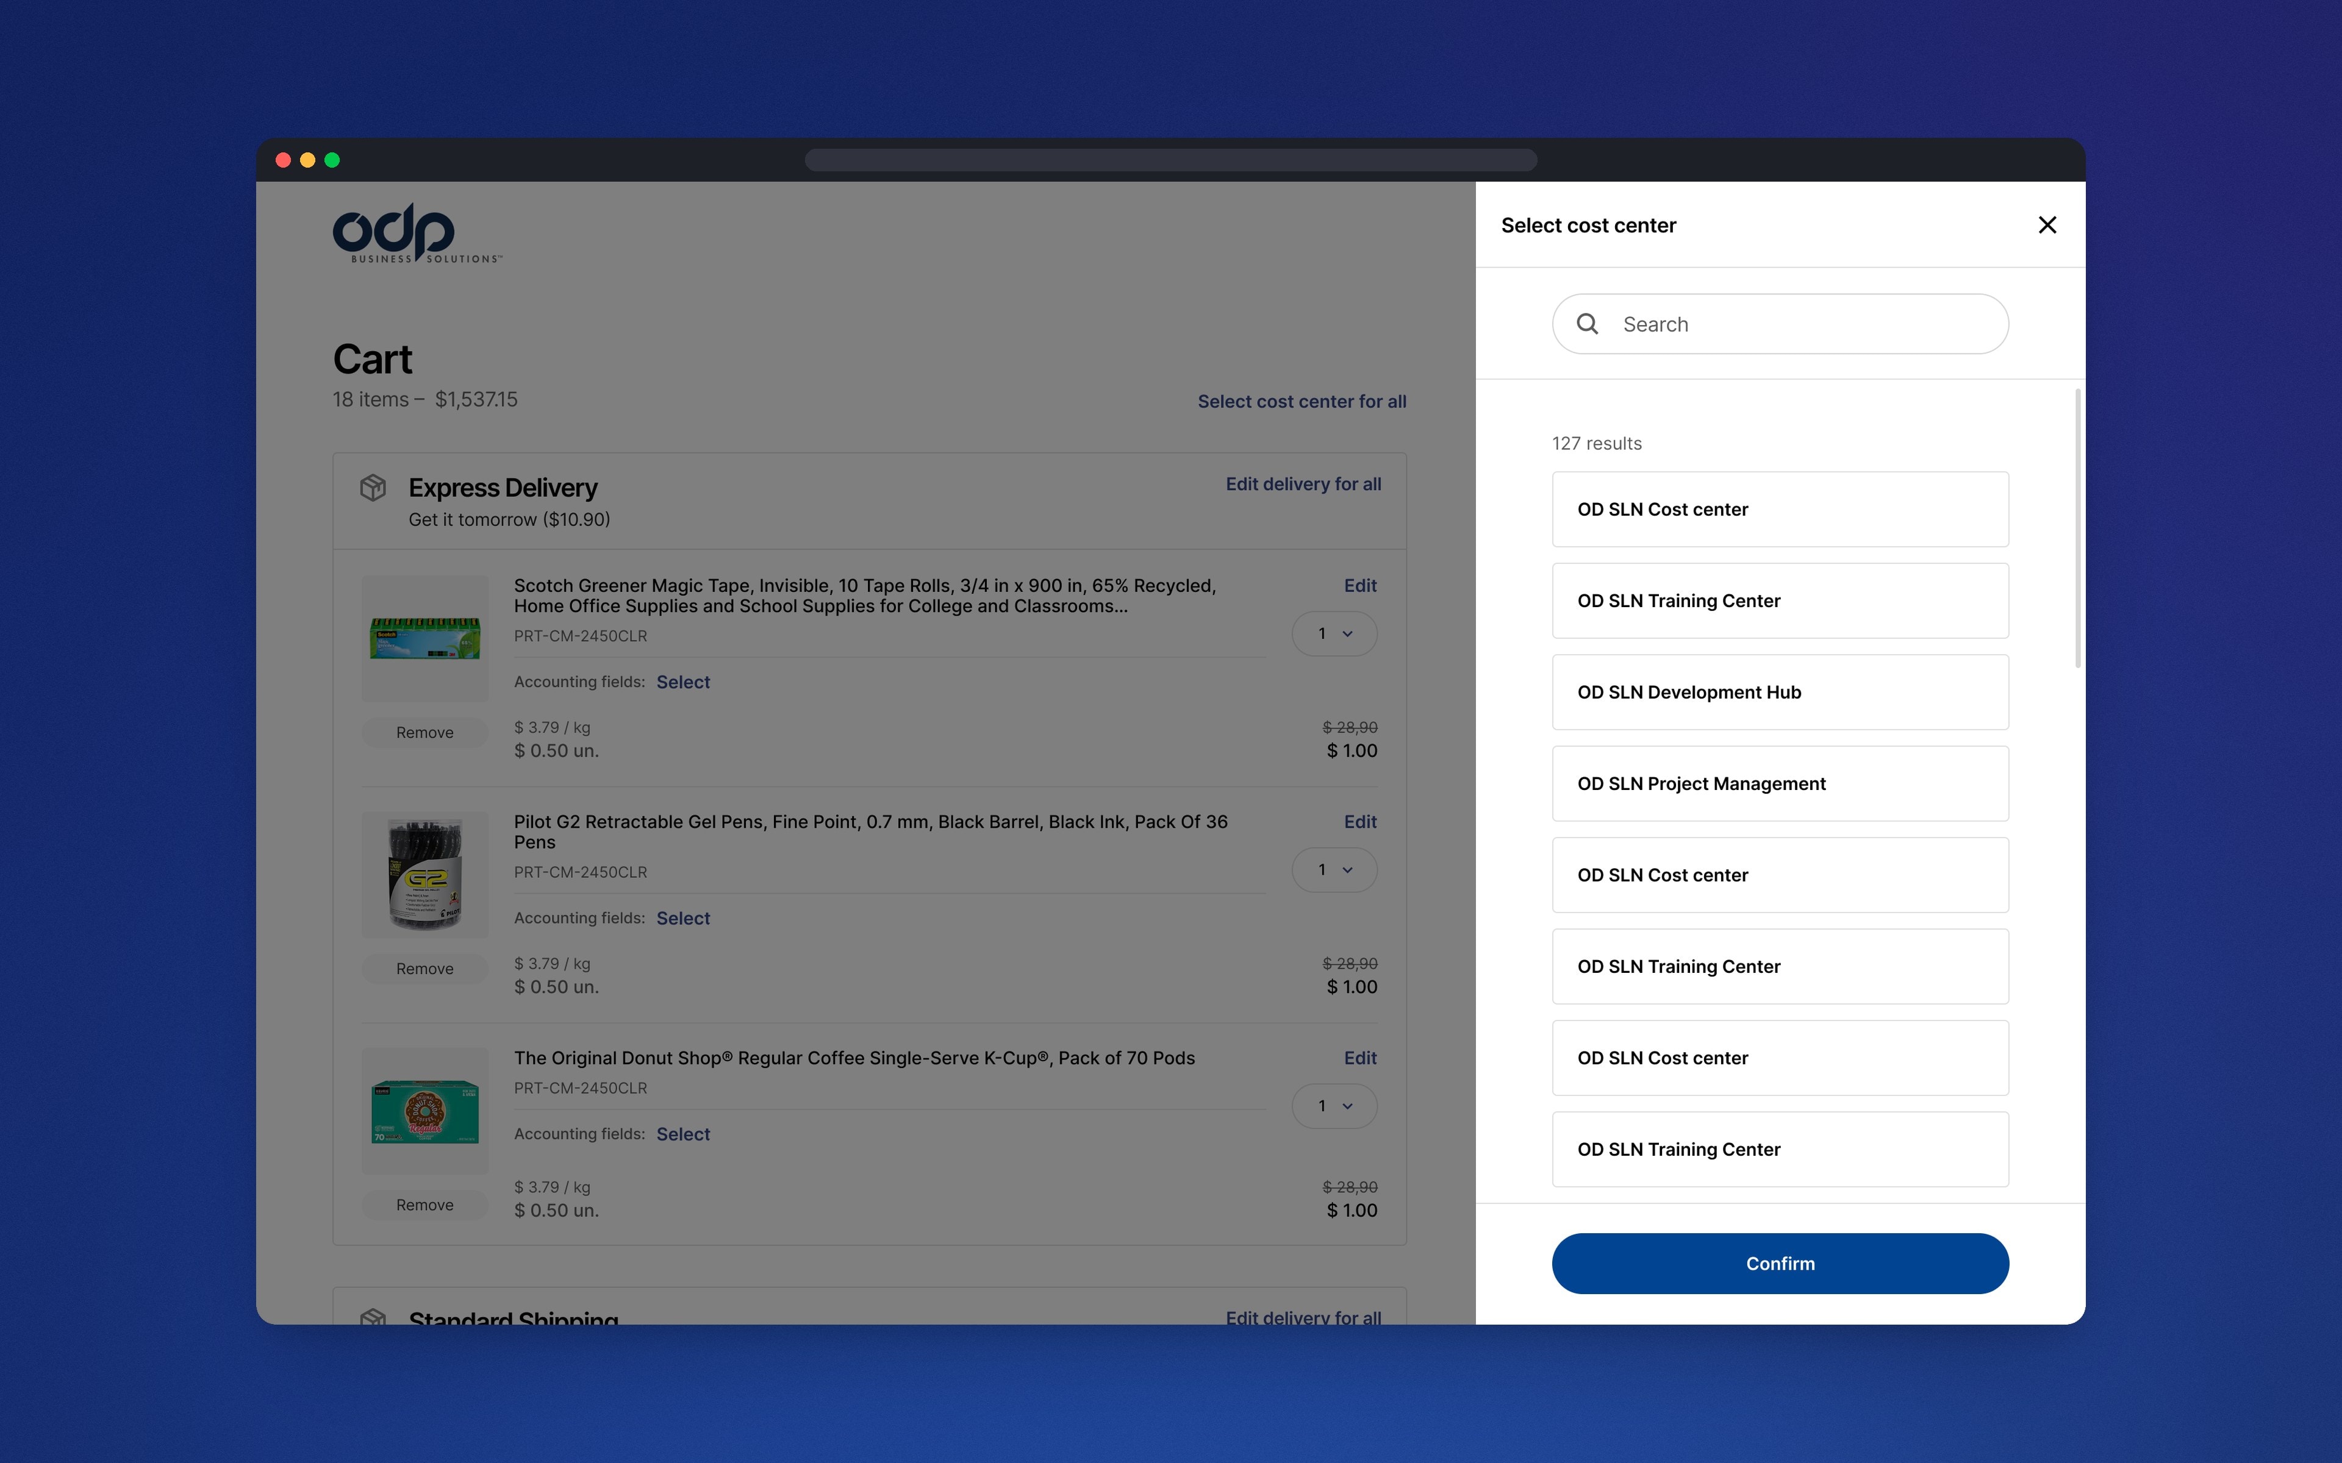
Task: Click the Pilot G2 Retractable Gel Pens title
Action: point(871,832)
